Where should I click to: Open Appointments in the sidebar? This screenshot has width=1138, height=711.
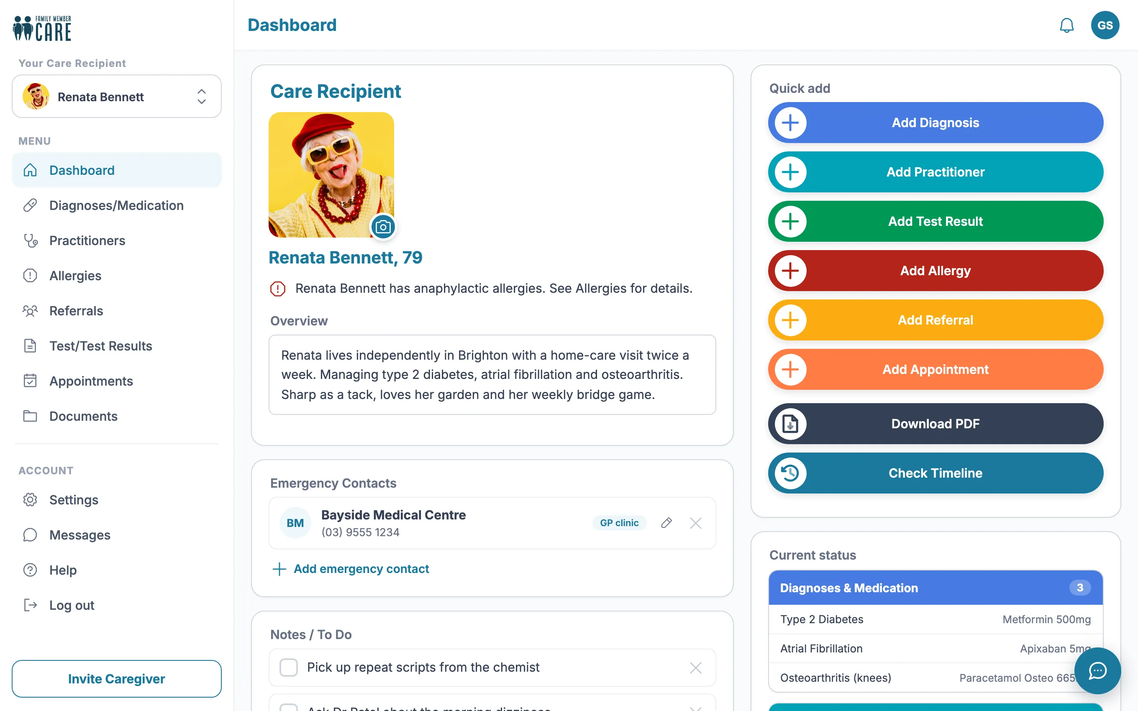[x=117, y=381]
